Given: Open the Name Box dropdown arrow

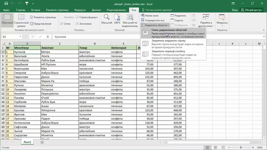Looking at the screenshot, I should coord(20,37).
